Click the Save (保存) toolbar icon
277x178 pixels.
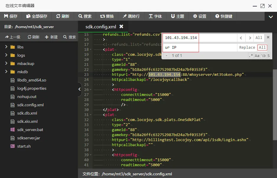[x=6, y=16]
